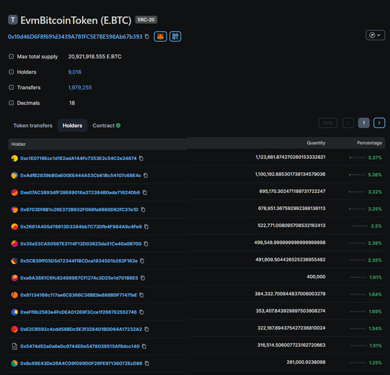This screenshot has width=390, height=375.
Task: Add token to MetaMask via fox icon
Action: tap(160, 37)
